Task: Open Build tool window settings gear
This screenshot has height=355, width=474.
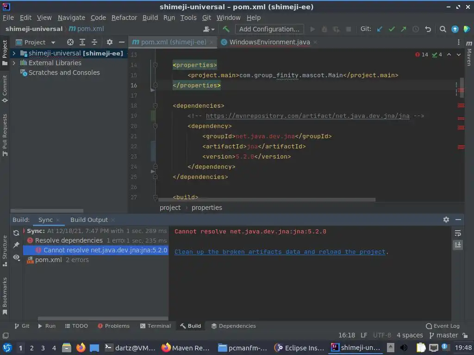Action: coord(446,220)
